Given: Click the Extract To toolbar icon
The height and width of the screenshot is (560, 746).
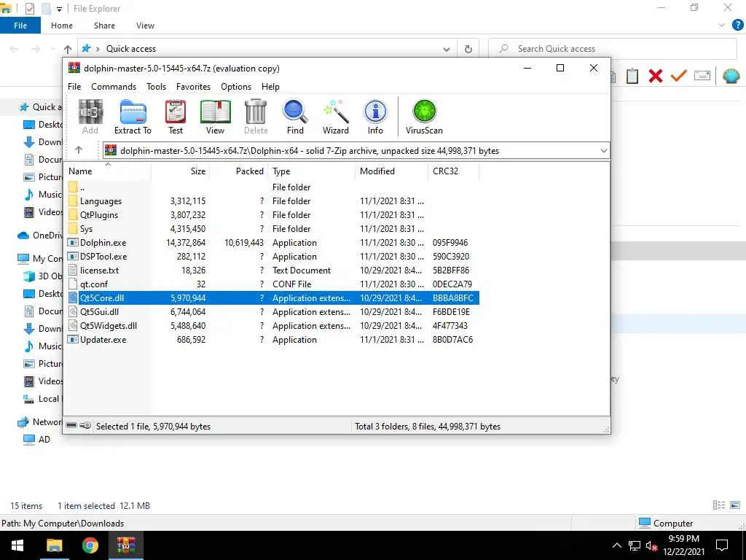Looking at the screenshot, I should (133, 117).
